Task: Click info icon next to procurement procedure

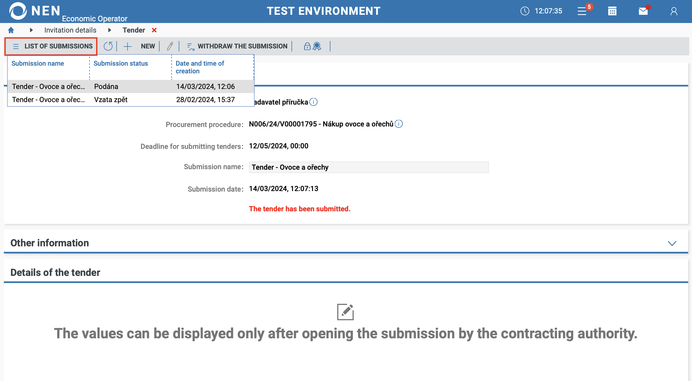Action: (399, 124)
